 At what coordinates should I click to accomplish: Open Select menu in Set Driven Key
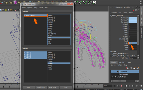(41, 8)
